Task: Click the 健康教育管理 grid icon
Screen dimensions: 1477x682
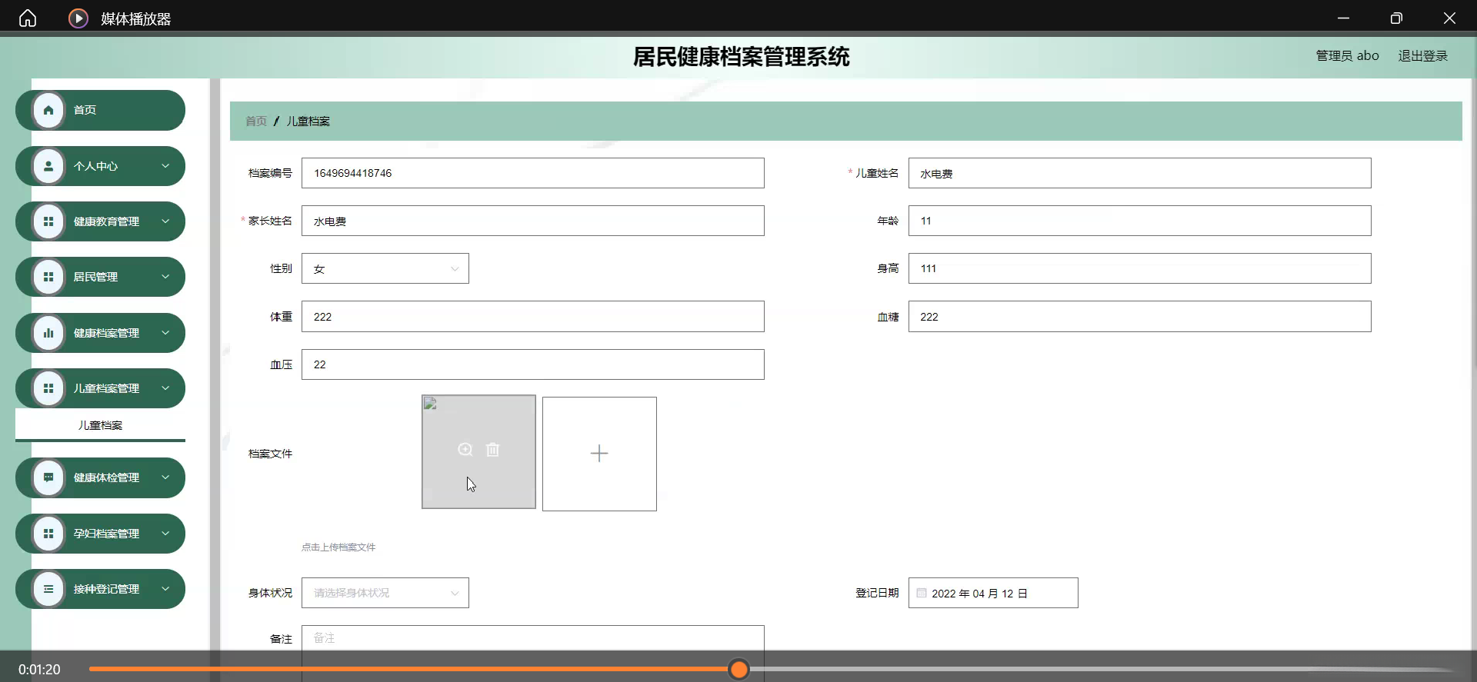Action: tap(48, 221)
